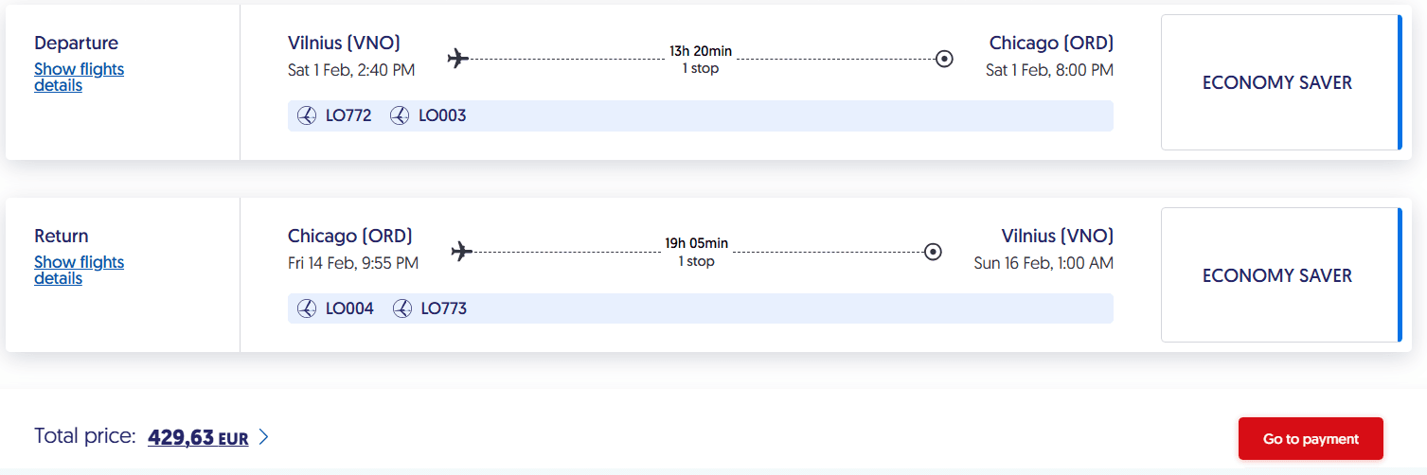Viewport: 1427px width, 475px height.
Task: Go to payment
Action: (1311, 438)
